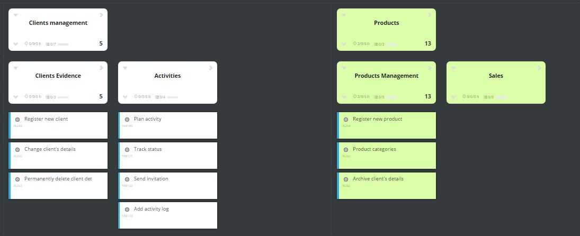Click the right chevron on Sales card
The width and height of the screenshot is (580, 236).
[539, 68]
